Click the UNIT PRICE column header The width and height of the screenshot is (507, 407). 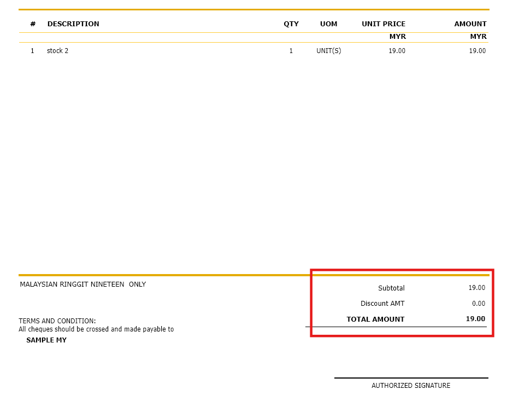click(x=384, y=24)
